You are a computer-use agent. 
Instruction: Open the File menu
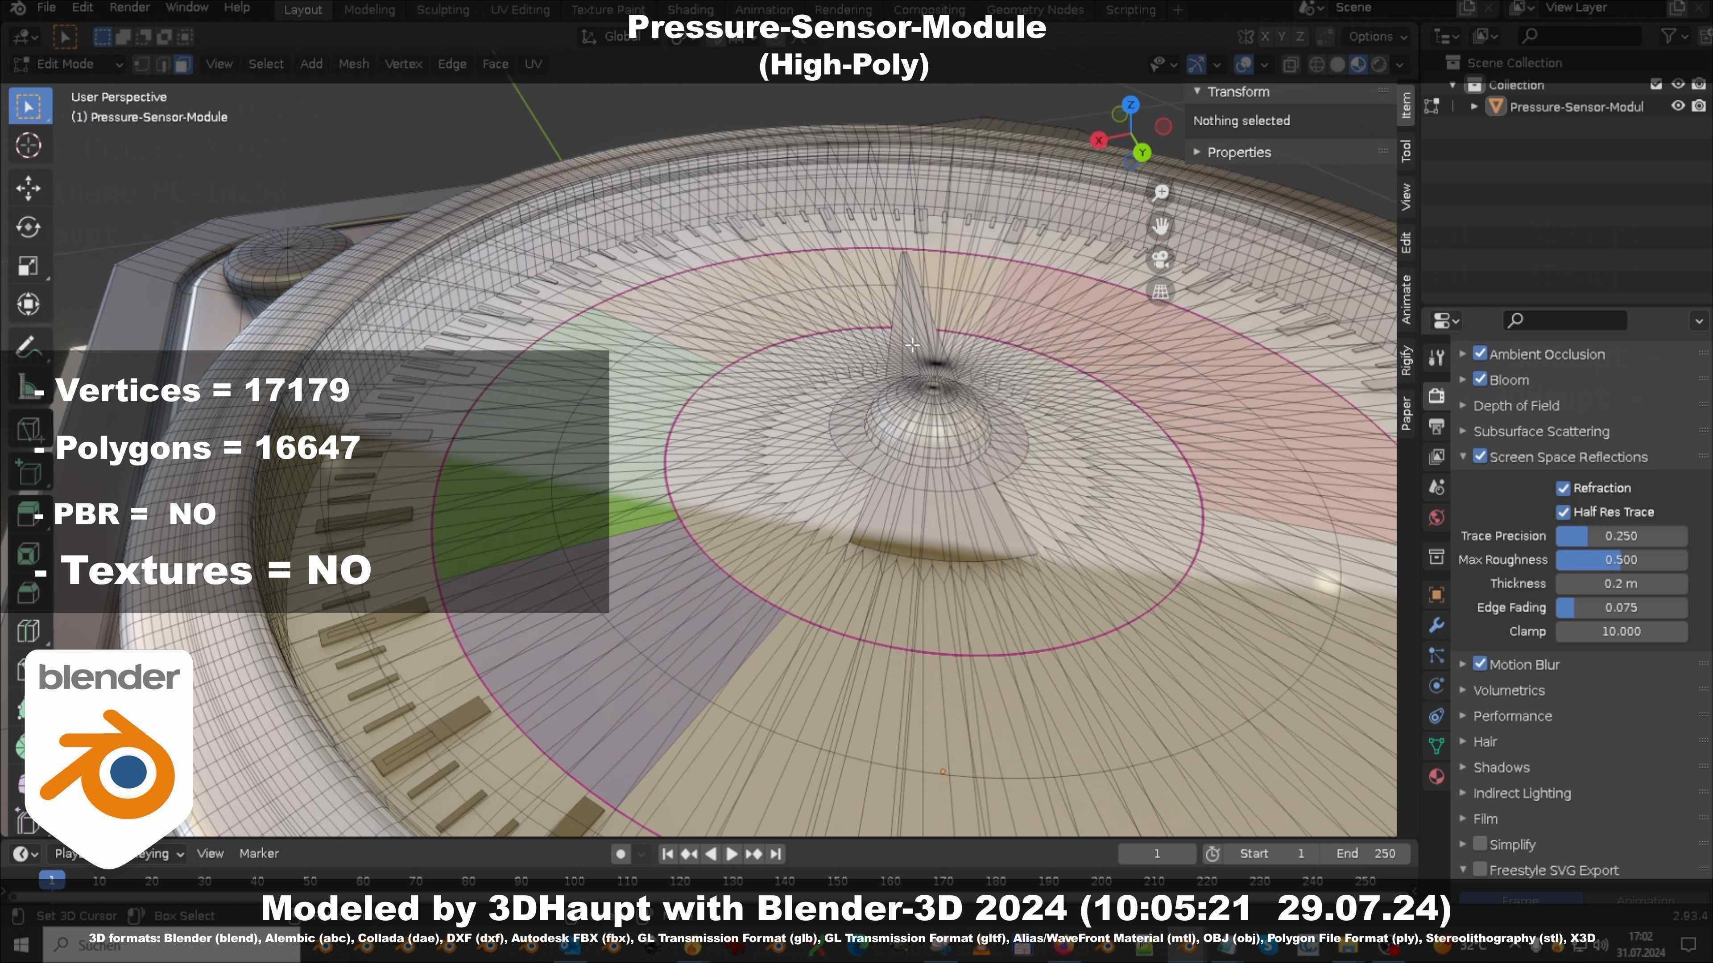(46, 8)
